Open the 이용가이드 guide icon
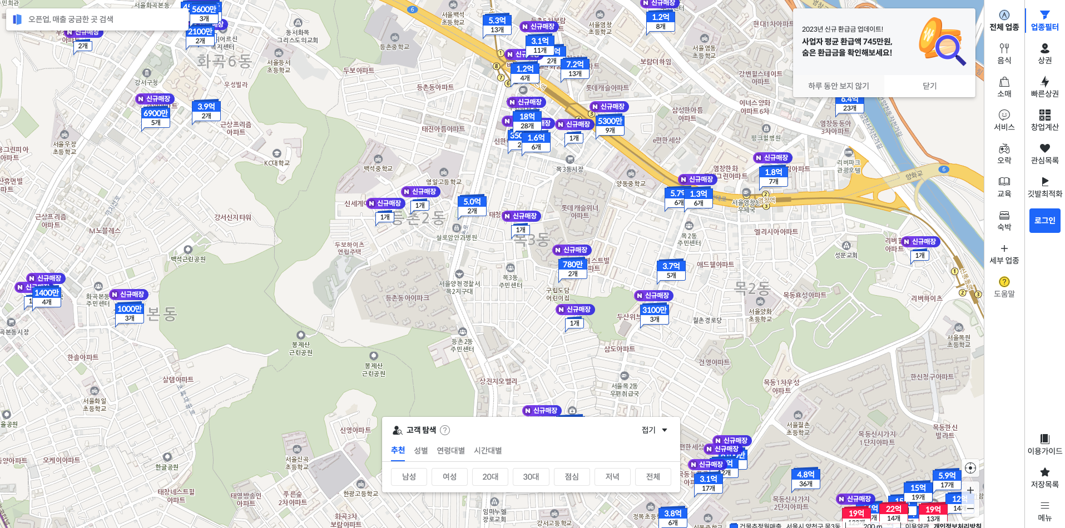This screenshot has height=528, width=1065. [x=1044, y=439]
